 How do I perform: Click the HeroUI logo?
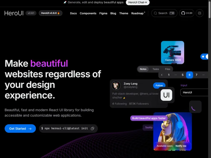coord(14,13)
